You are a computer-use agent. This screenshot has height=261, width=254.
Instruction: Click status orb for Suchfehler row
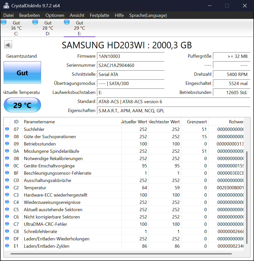tap(7, 129)
